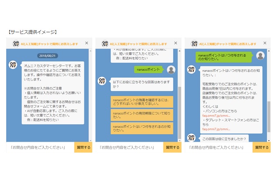Click scrollbar thumb in right chat window
The image size is (278, 184).
pyautogui.click(x=269, y=117)
